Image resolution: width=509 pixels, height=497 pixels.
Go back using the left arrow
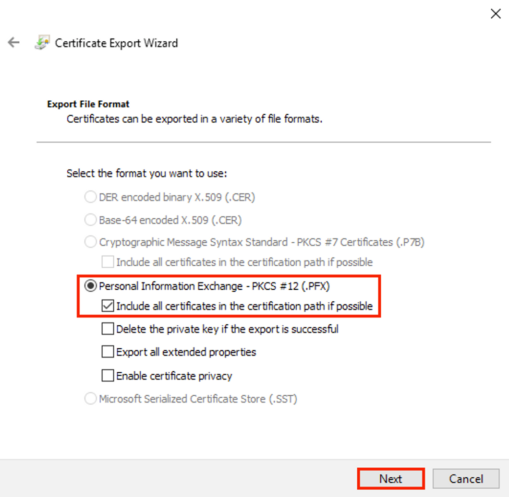(x=13, y=43)
